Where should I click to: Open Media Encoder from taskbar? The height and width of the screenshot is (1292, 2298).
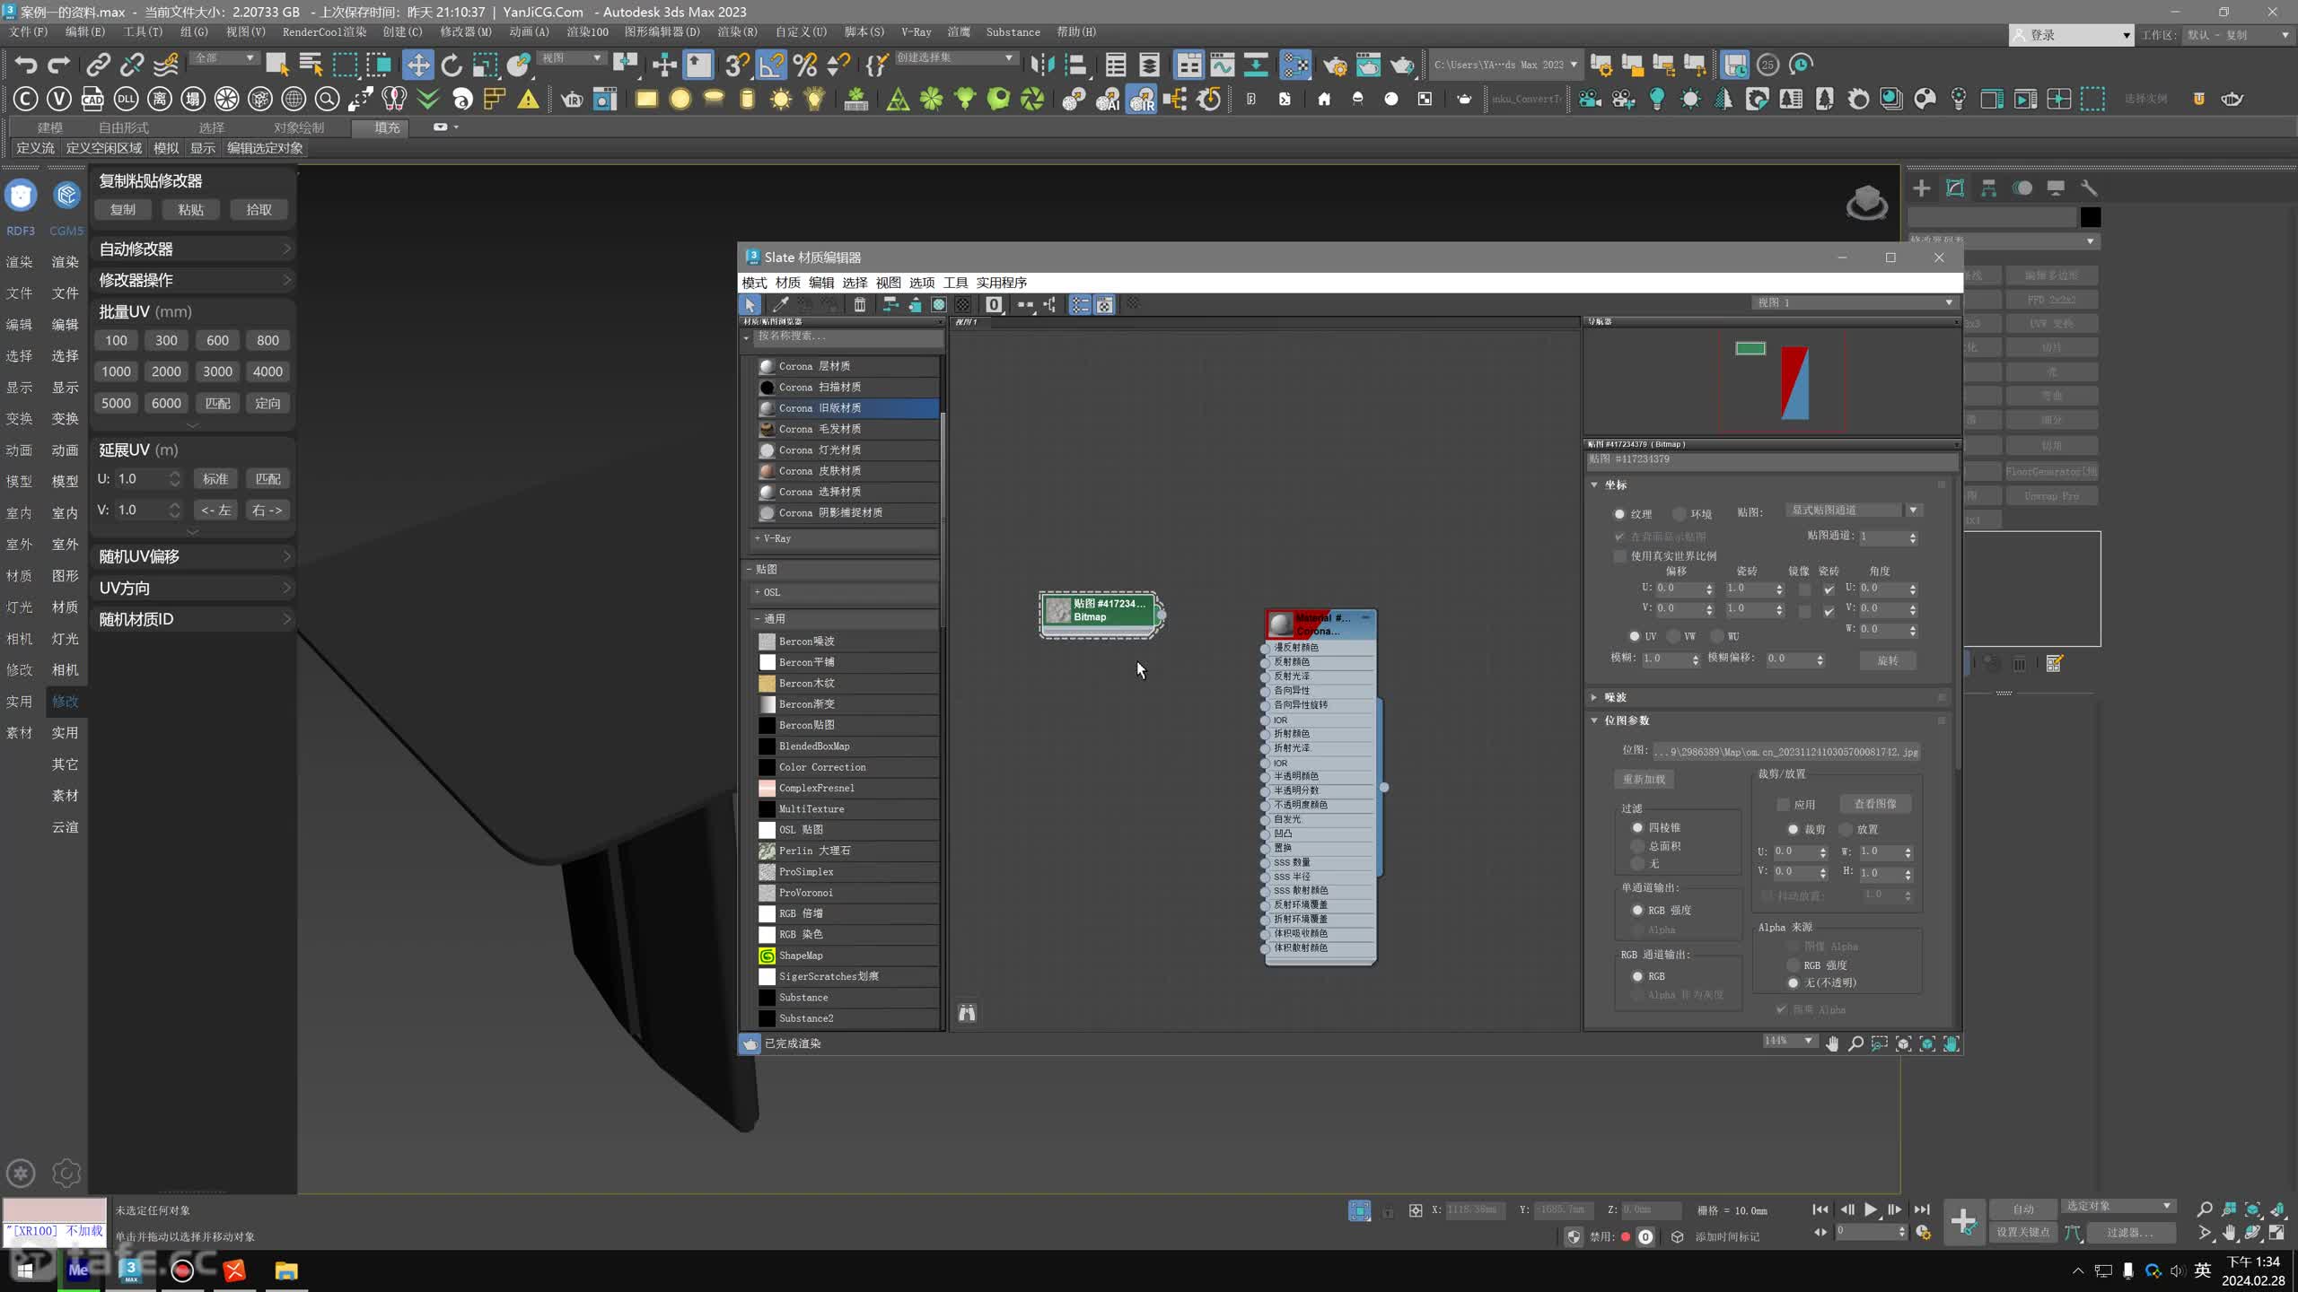(78, 1270)
